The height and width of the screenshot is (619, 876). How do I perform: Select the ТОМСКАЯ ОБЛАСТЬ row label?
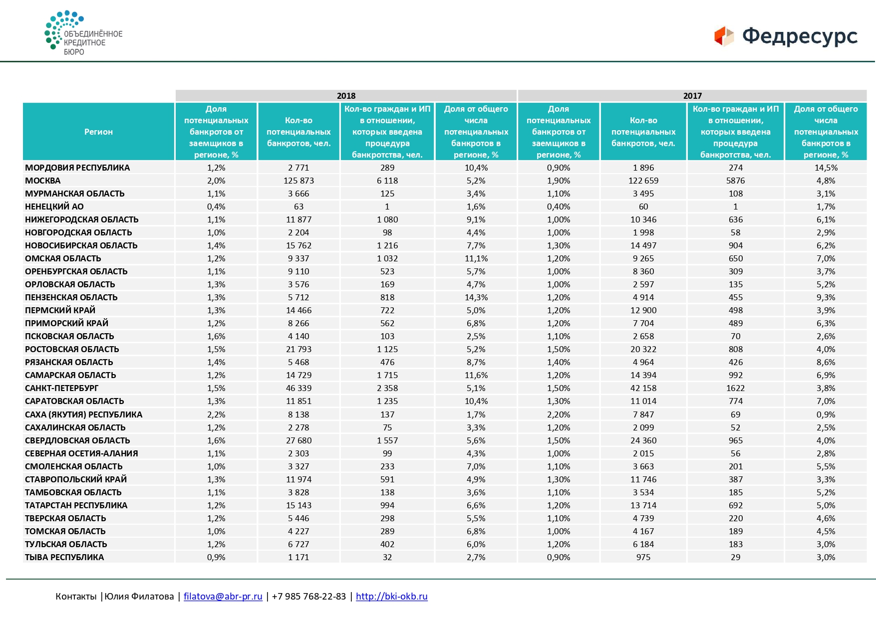coord(65,531)
